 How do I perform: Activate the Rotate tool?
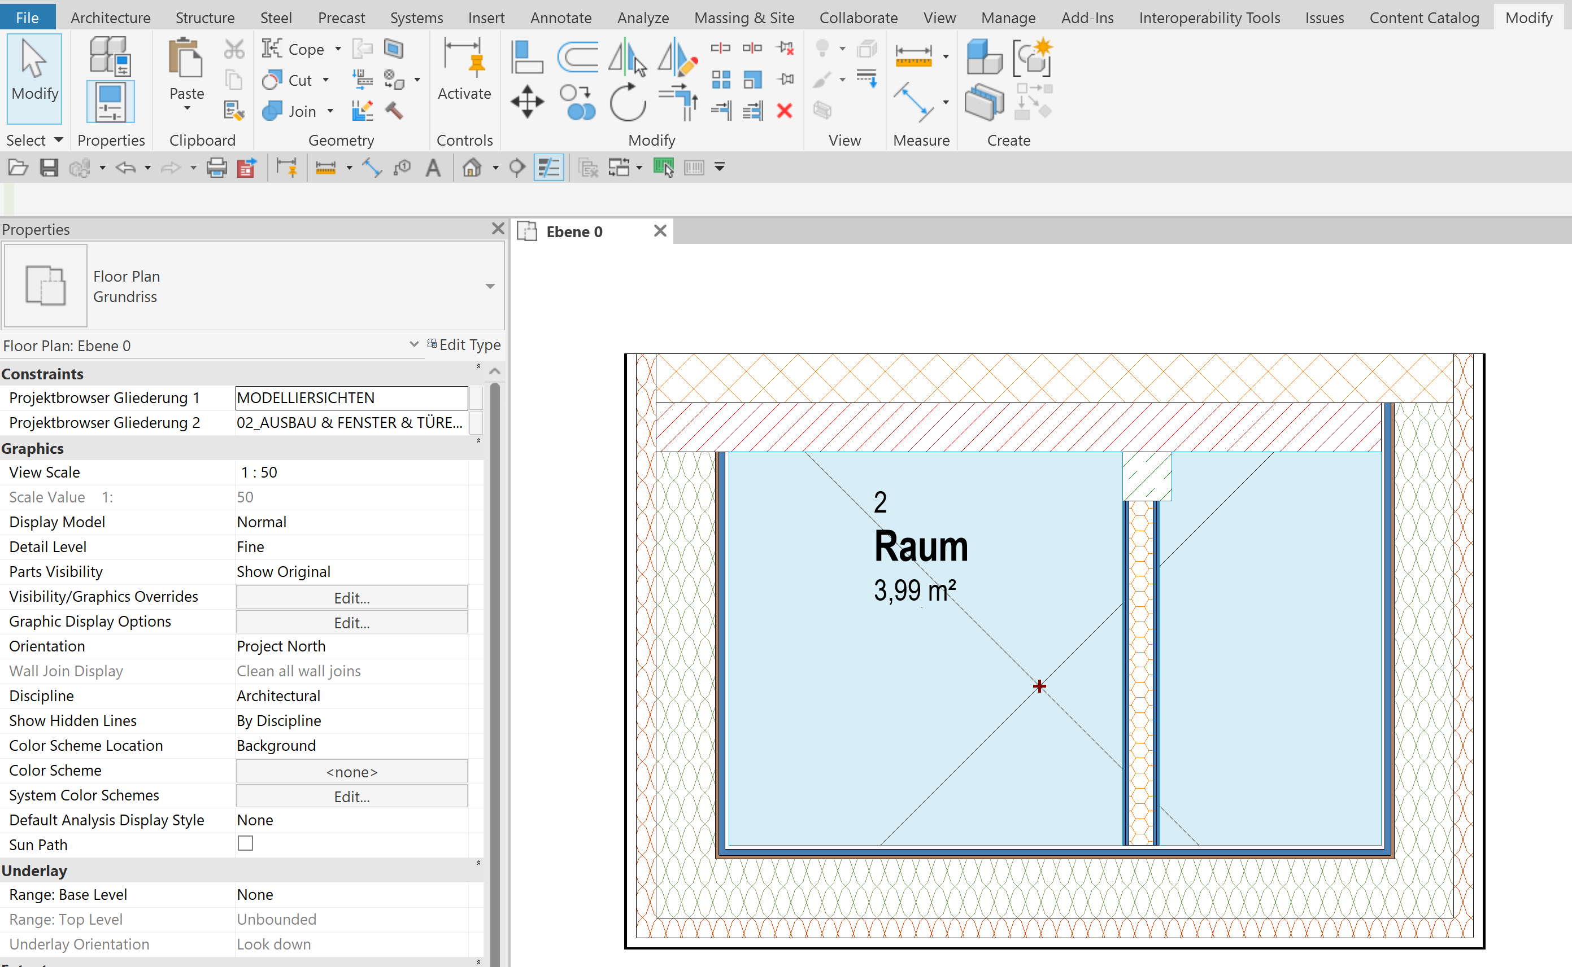[627, 102]
